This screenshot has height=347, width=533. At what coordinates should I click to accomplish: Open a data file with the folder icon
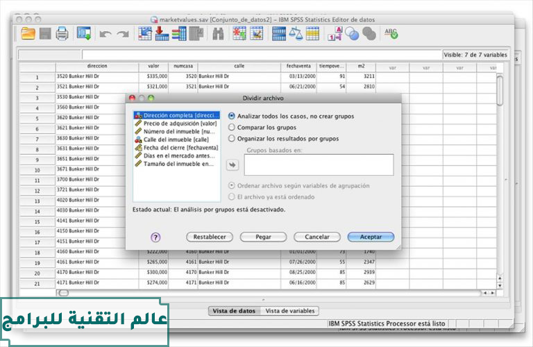[x=28, y=33]
